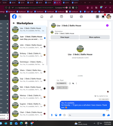This screenshot has width=113, height=126.
Task: Click the $750 listing link in chat header
Action: (64, 34)
